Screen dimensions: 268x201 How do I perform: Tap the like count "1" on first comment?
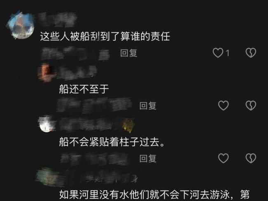[x=228, y=53]
